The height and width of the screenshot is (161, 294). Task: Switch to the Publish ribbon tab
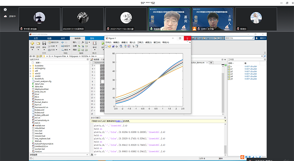92,38
